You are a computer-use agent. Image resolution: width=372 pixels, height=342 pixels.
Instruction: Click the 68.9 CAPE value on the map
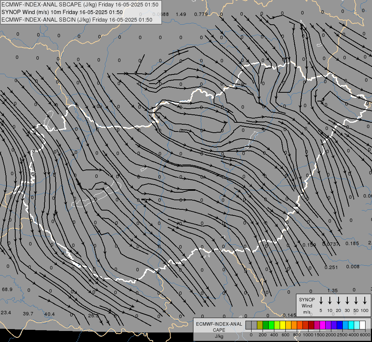click(x=7, y=289)
